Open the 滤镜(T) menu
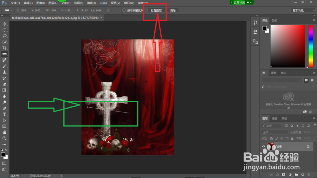The image size is (317, 178). (91, 3)
